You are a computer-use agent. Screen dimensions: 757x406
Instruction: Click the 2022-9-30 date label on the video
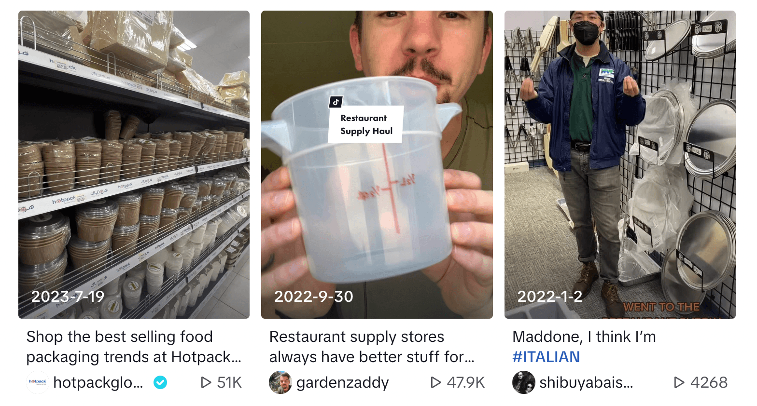coord(314,297)
